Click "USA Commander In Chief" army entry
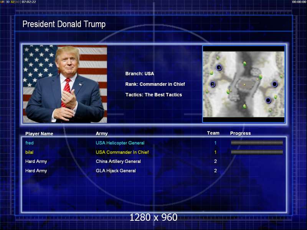This screenshot has width=307, height=230. [x=122, y=152]
